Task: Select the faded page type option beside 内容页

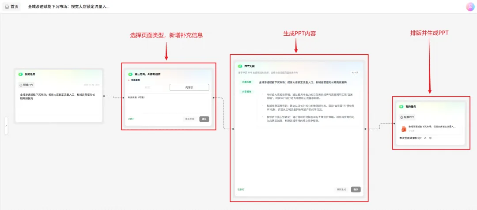Action: [x=148, y=87]
